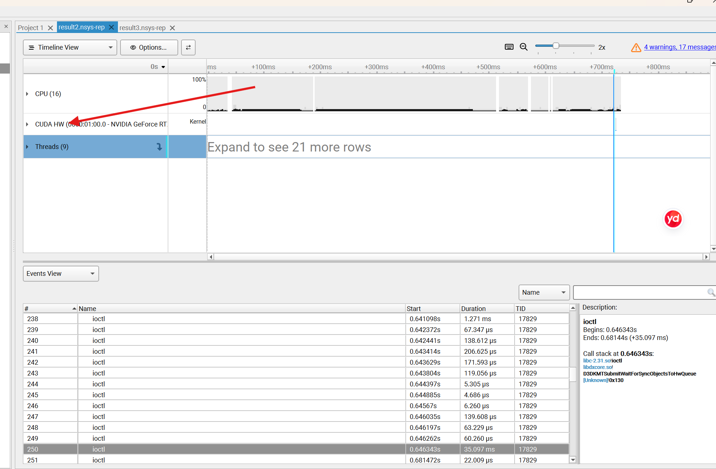Open the Name filter dropdown
The width and height of the screenshot is (716, 469).
pos(544,292)
